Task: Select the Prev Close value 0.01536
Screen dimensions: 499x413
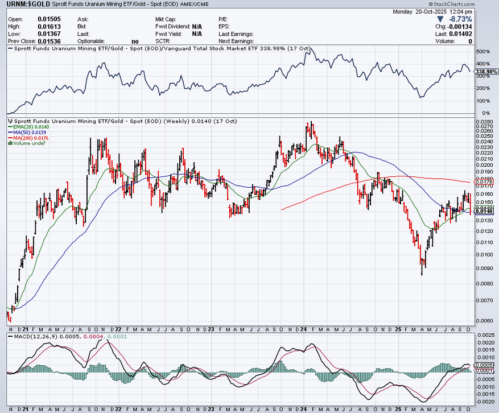Action: (x=49, y=41)
